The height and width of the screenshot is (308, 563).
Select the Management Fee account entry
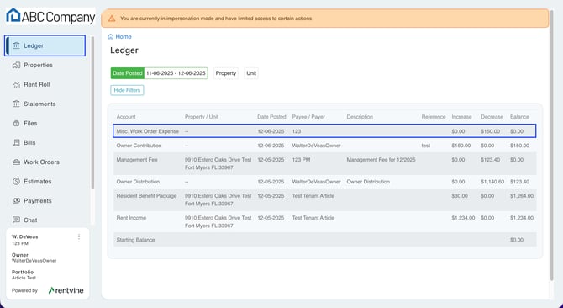pos(137,160)
